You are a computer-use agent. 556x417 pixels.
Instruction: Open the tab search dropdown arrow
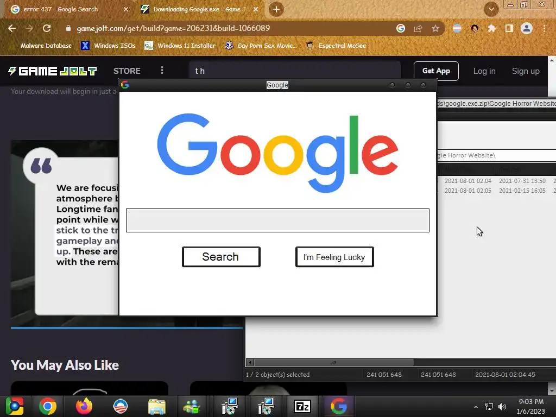pyautogui.click(x=491, y=9)
